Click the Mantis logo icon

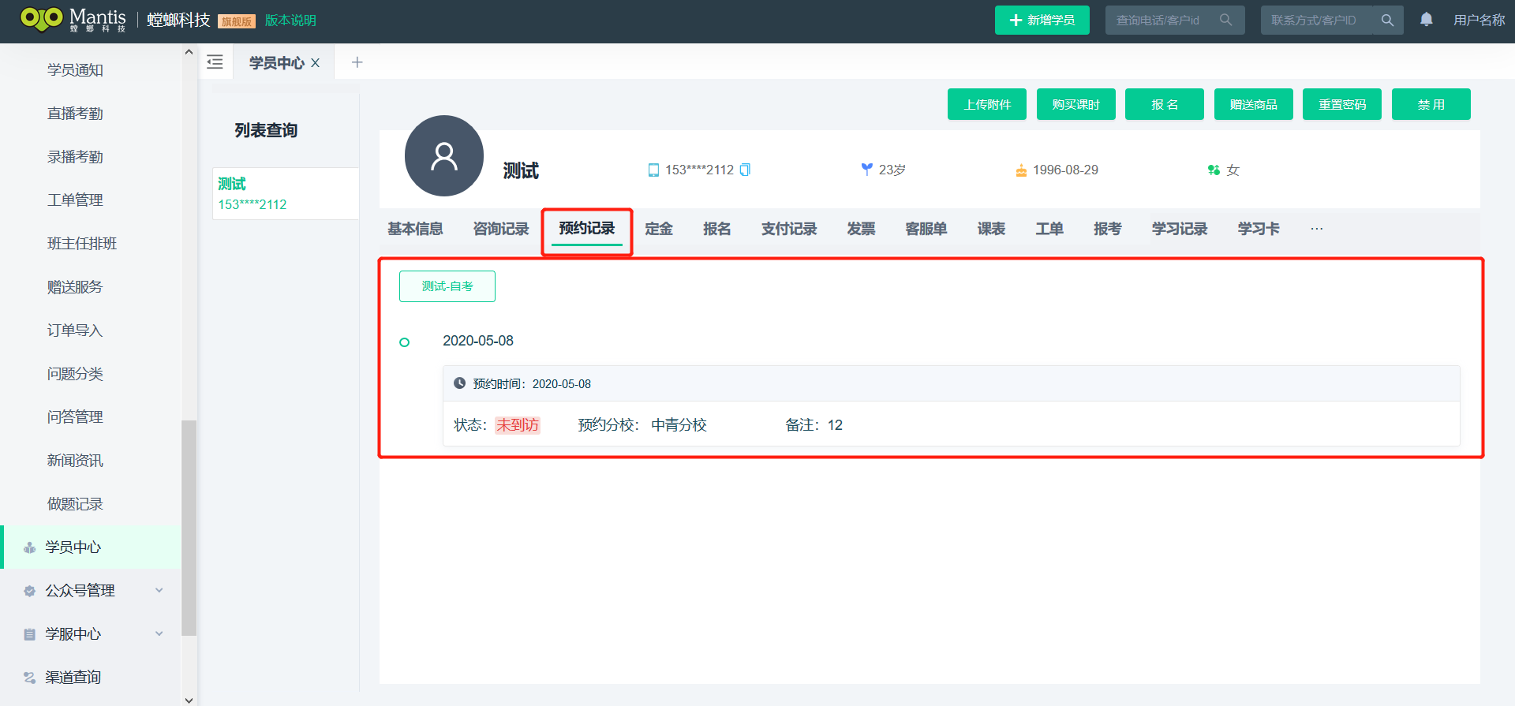tap(41, 19)
